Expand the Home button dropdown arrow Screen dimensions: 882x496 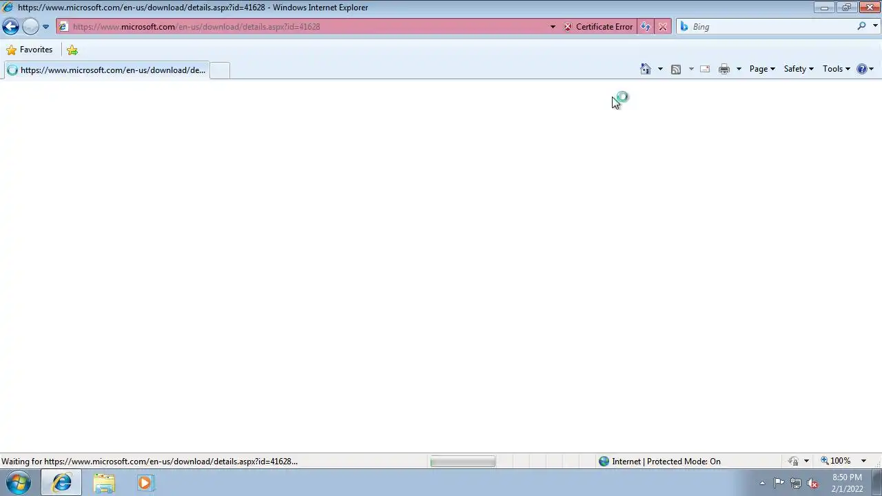(x=660, y=69)
